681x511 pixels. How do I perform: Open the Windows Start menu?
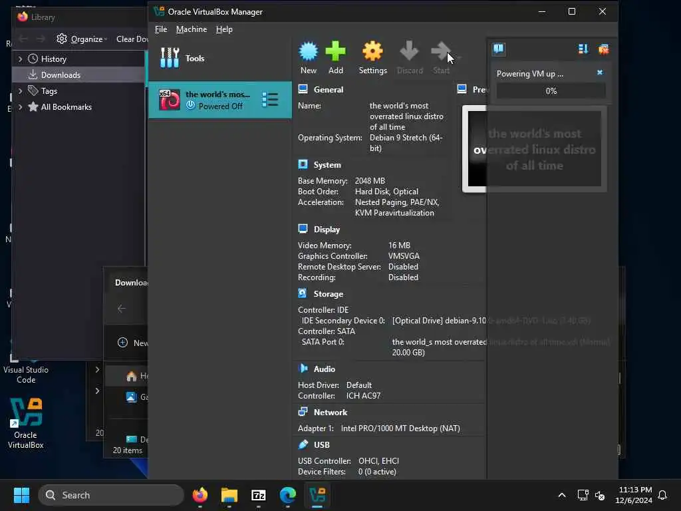pyautogui.click(x=21, y=495)
